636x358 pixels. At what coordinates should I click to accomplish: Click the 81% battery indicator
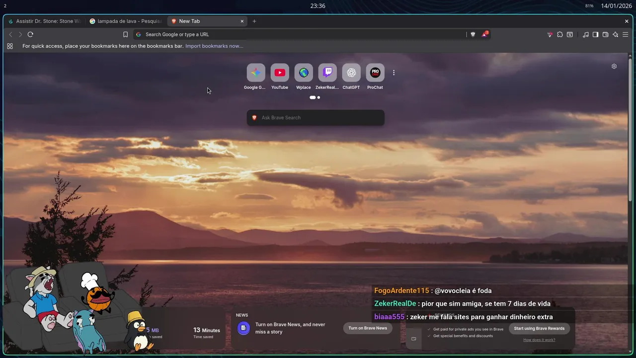(589, 6)
